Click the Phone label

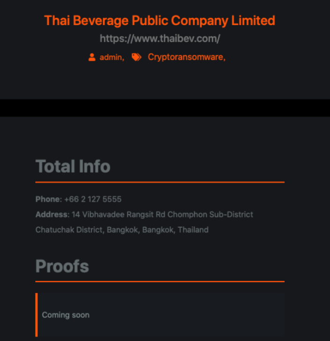[48, 199]
